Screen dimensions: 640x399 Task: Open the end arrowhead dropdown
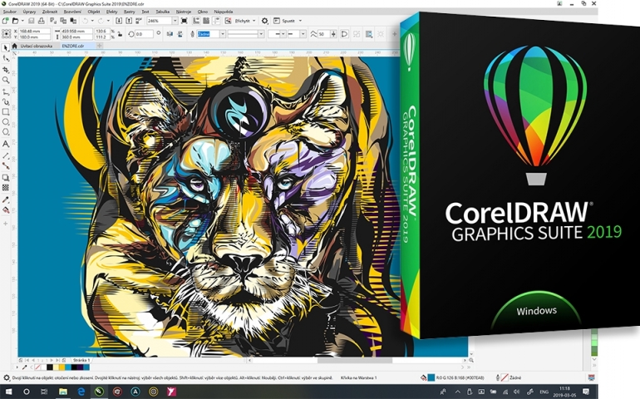(303, 34)
